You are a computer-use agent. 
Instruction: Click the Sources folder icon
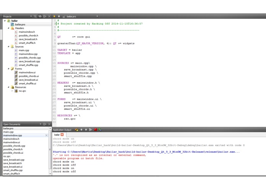point(12,46)
